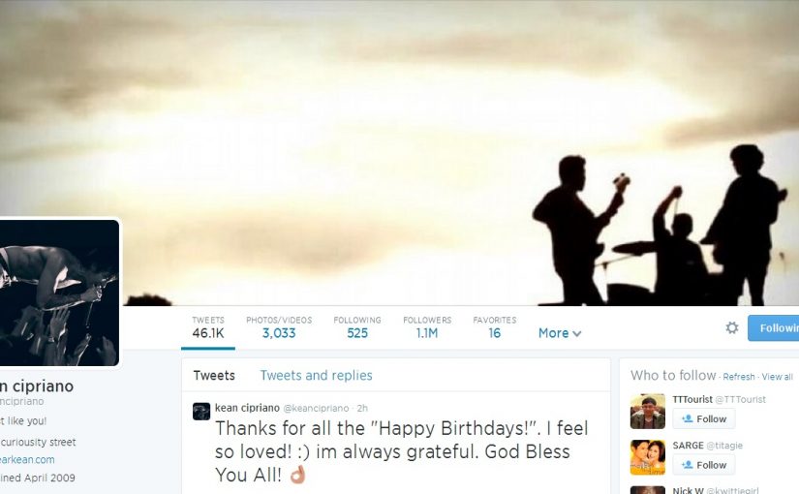Refresh the Who to follow suggestions
The image size is (799, 494).
point(739,377)
